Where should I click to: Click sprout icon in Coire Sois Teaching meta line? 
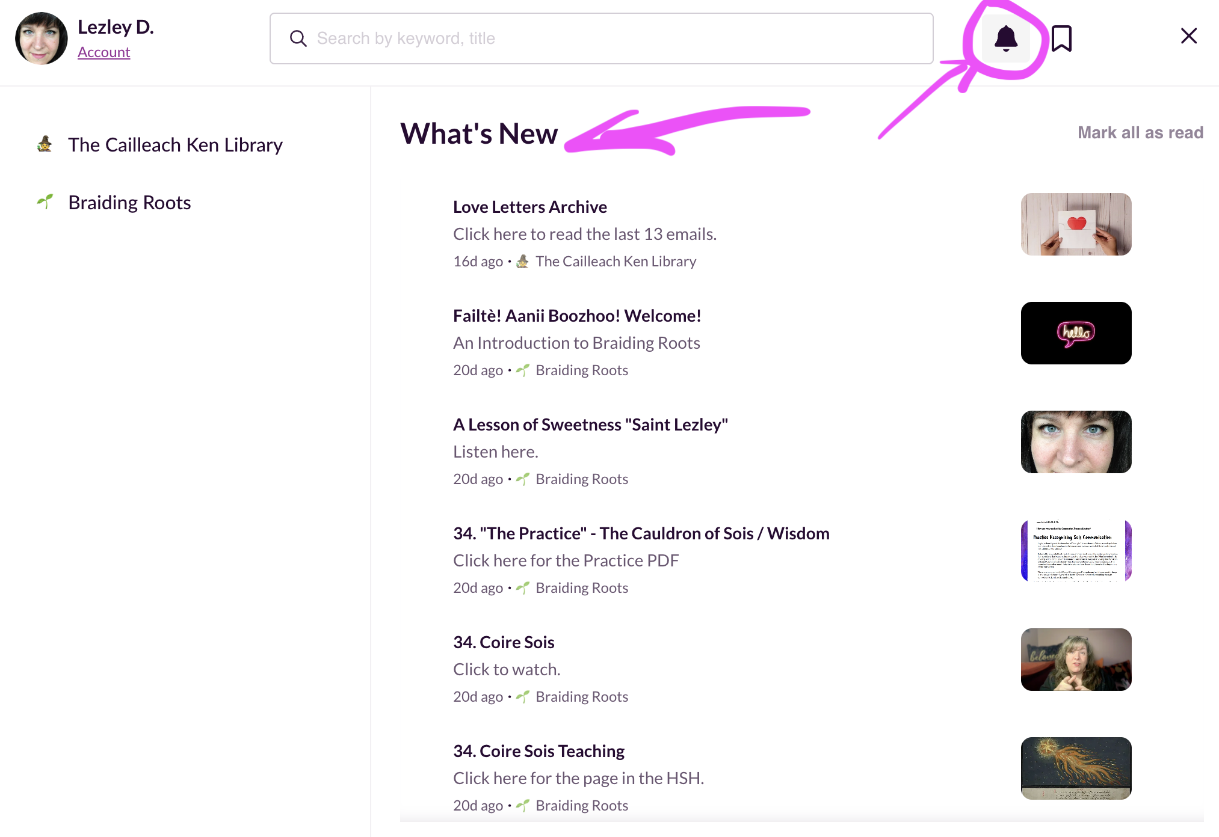click(x=522, y=806)
